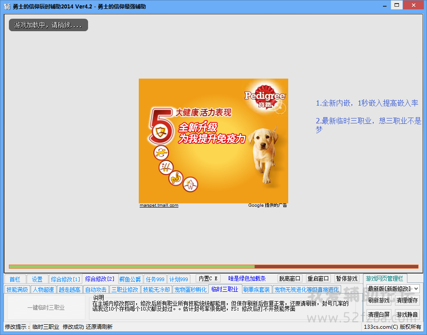Open the 技能无冷却 sub-tab
The height and width of the screenshot is (335, 427).
(156, 290)
